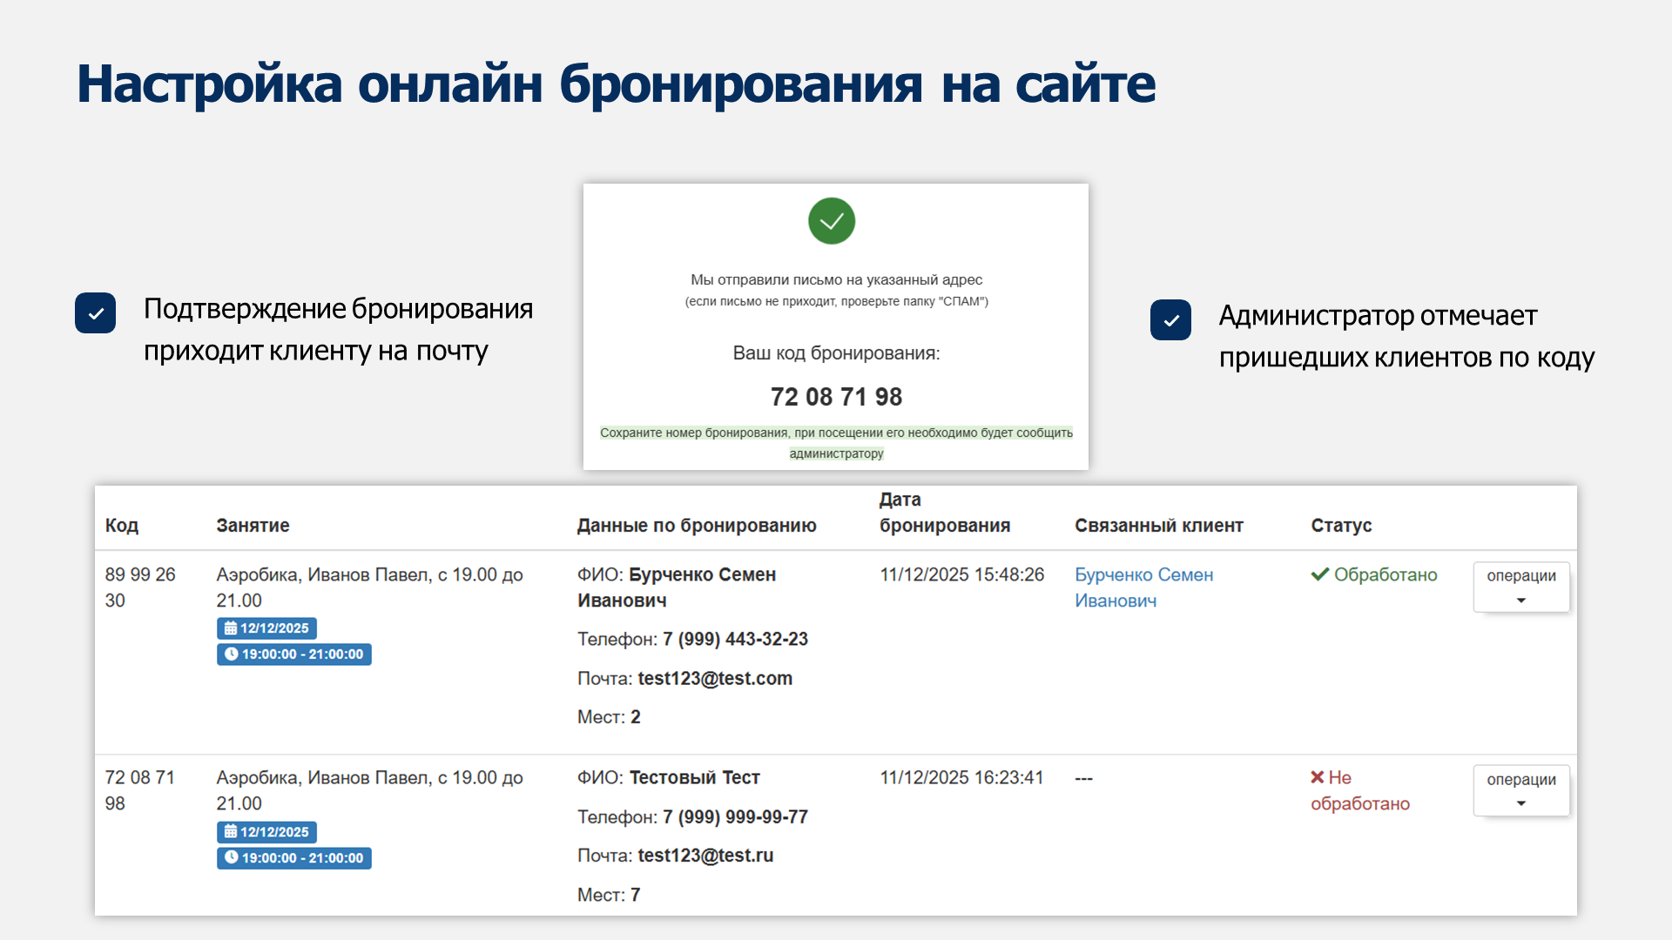Screen dimensions: 1672x940
Task: Click the 'Данные по бронированию' column header
Action: 697,526
